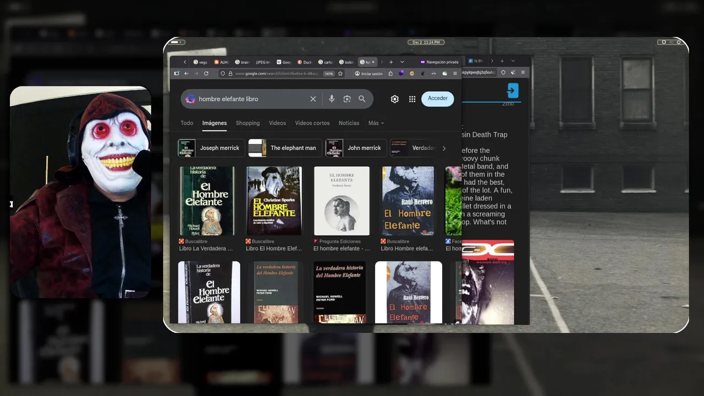Image resolution: width=704 pixels, height=396 pixels.
Task: Open GNOME system status menu
Action: [670, 42]
